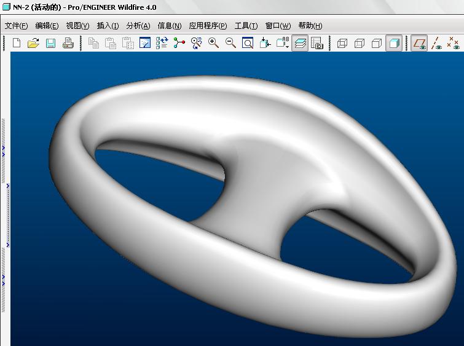
Task: Print the current model using the printer icon
Action: [68, 43]
